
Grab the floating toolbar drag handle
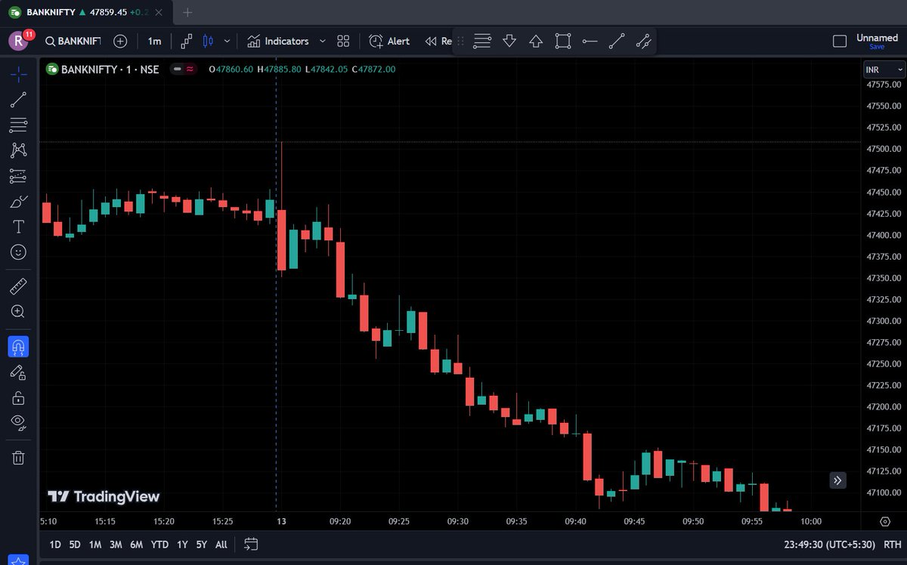click(461, 41)
